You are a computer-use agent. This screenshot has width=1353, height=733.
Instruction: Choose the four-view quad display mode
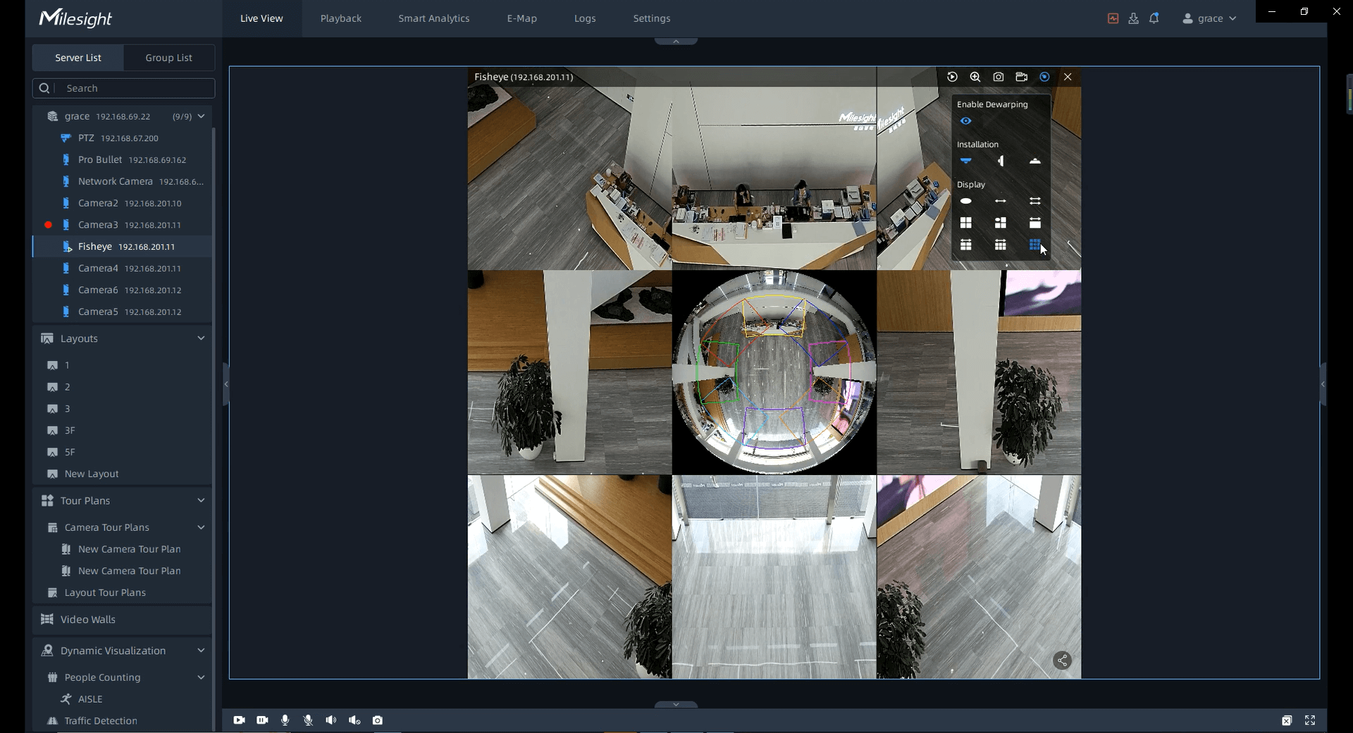point(966,223)
